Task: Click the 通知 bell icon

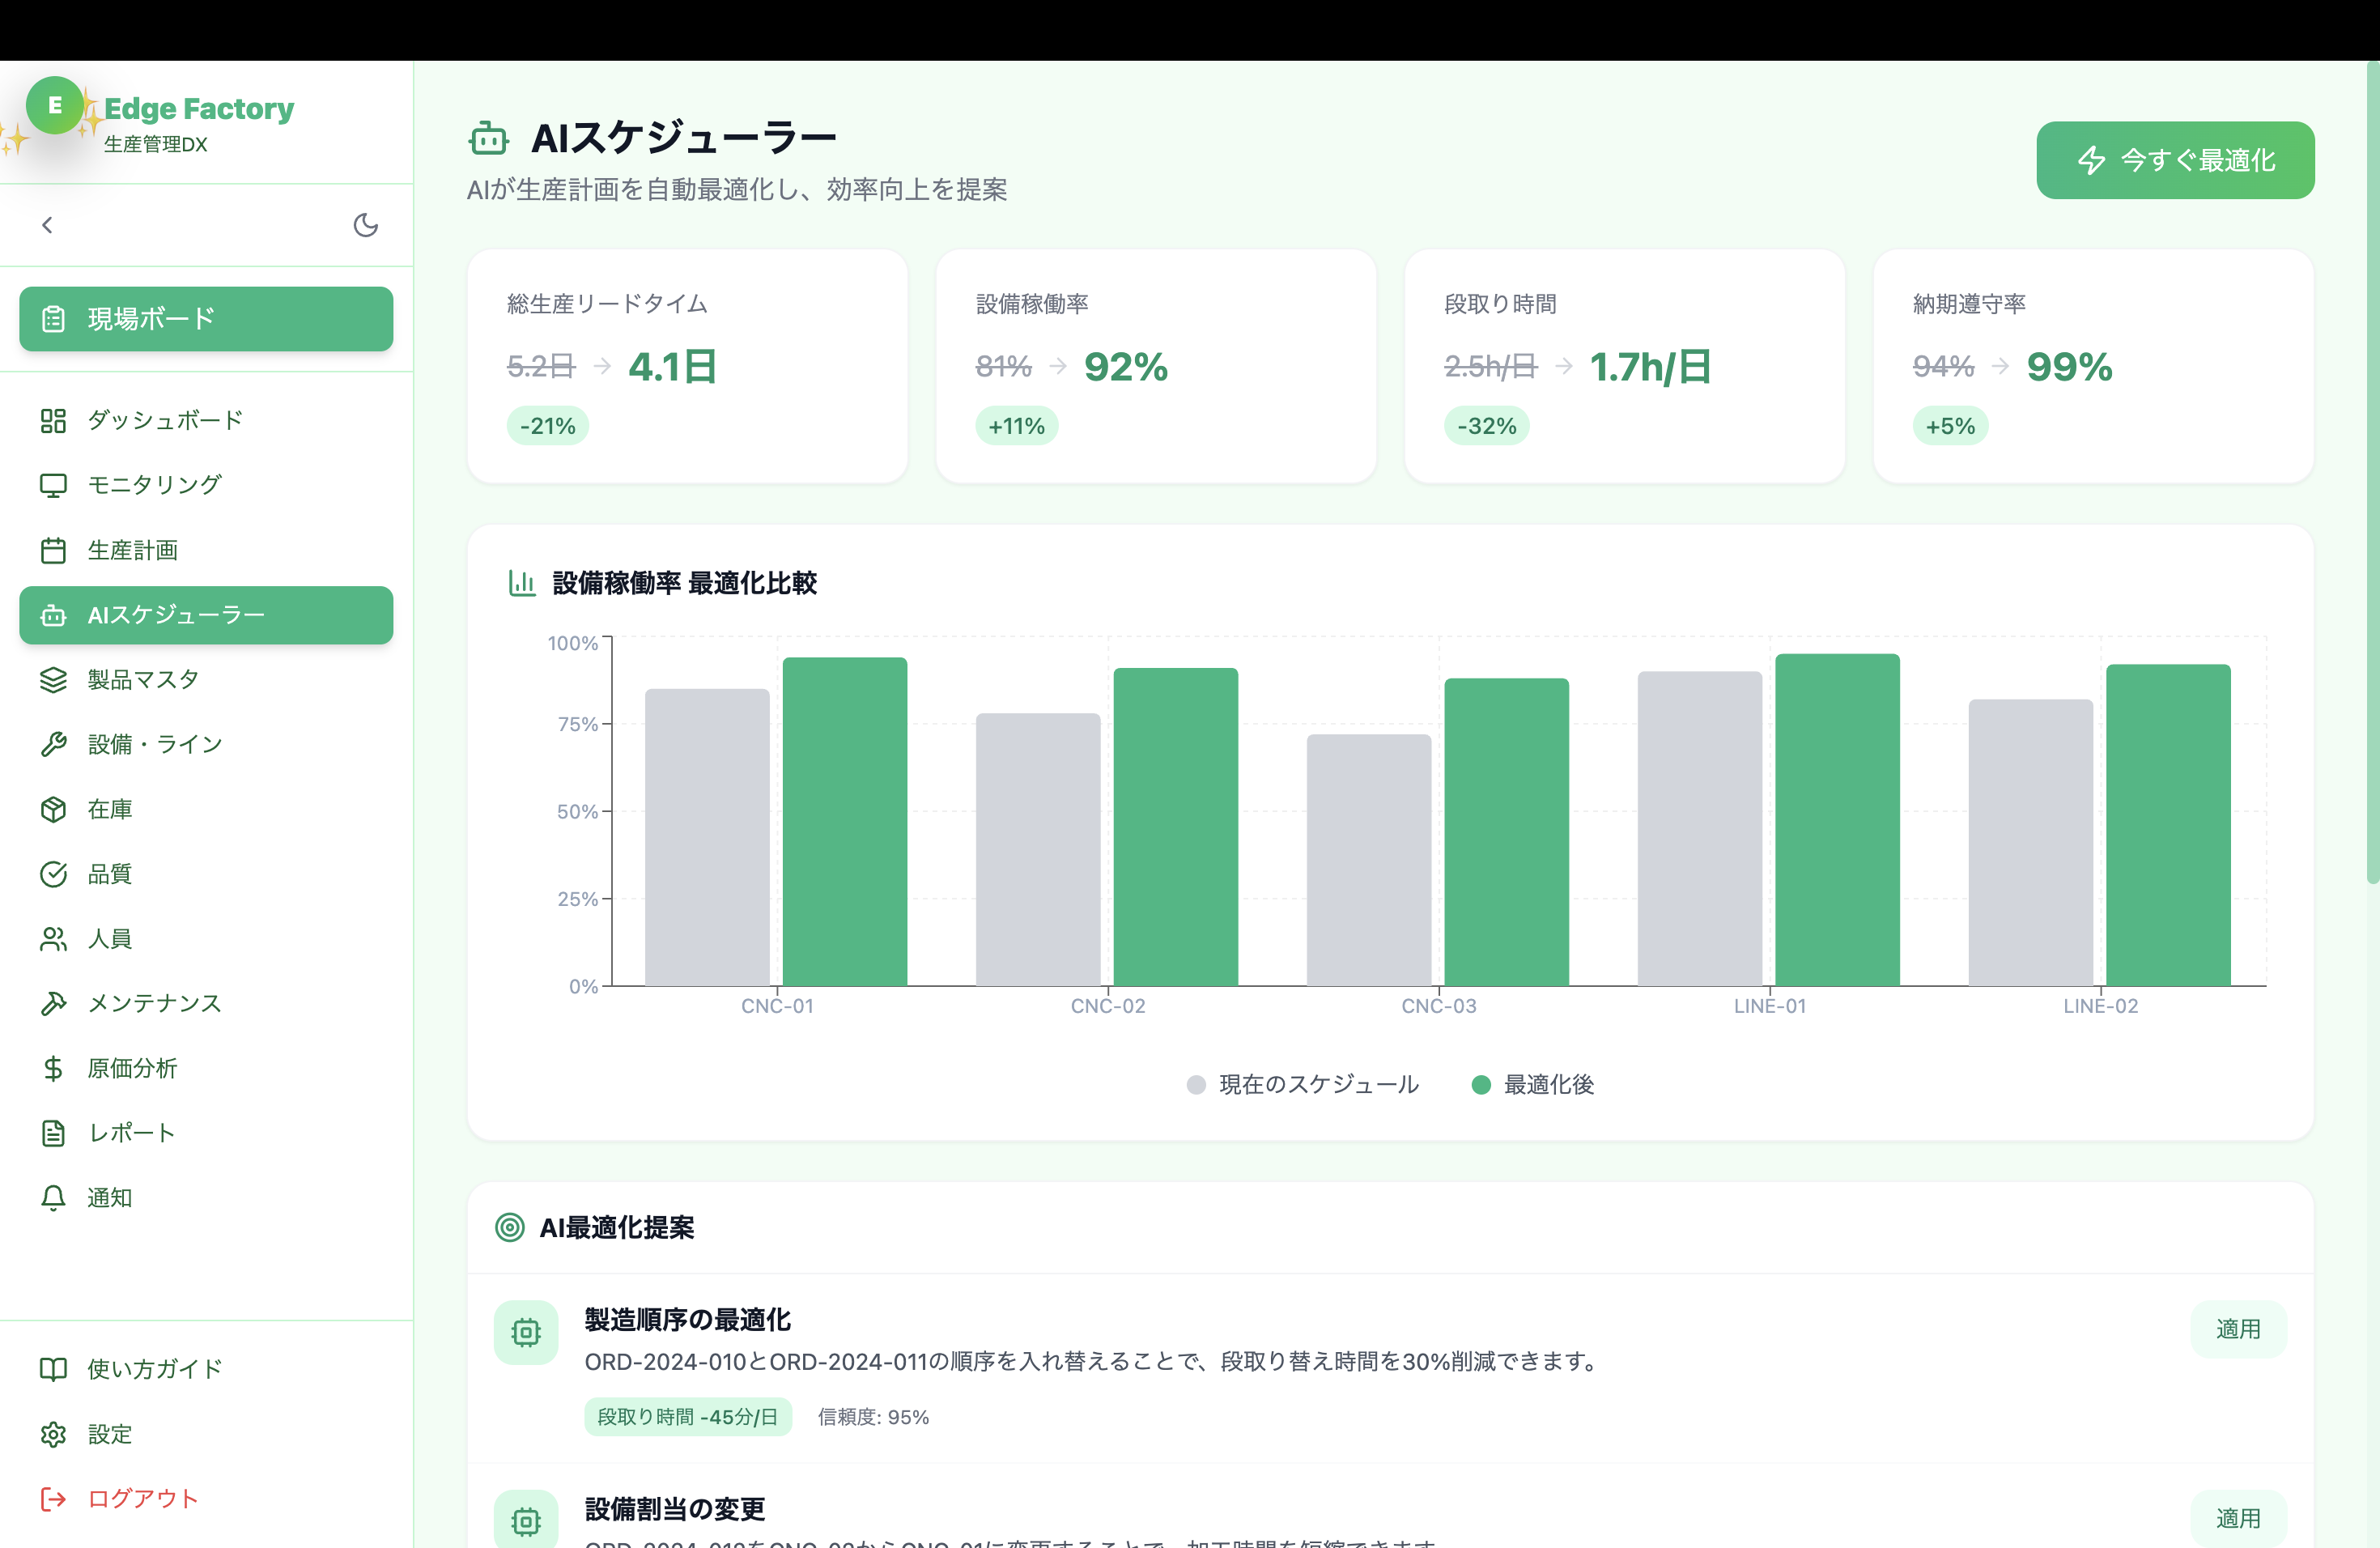Action: [53, 1197]
